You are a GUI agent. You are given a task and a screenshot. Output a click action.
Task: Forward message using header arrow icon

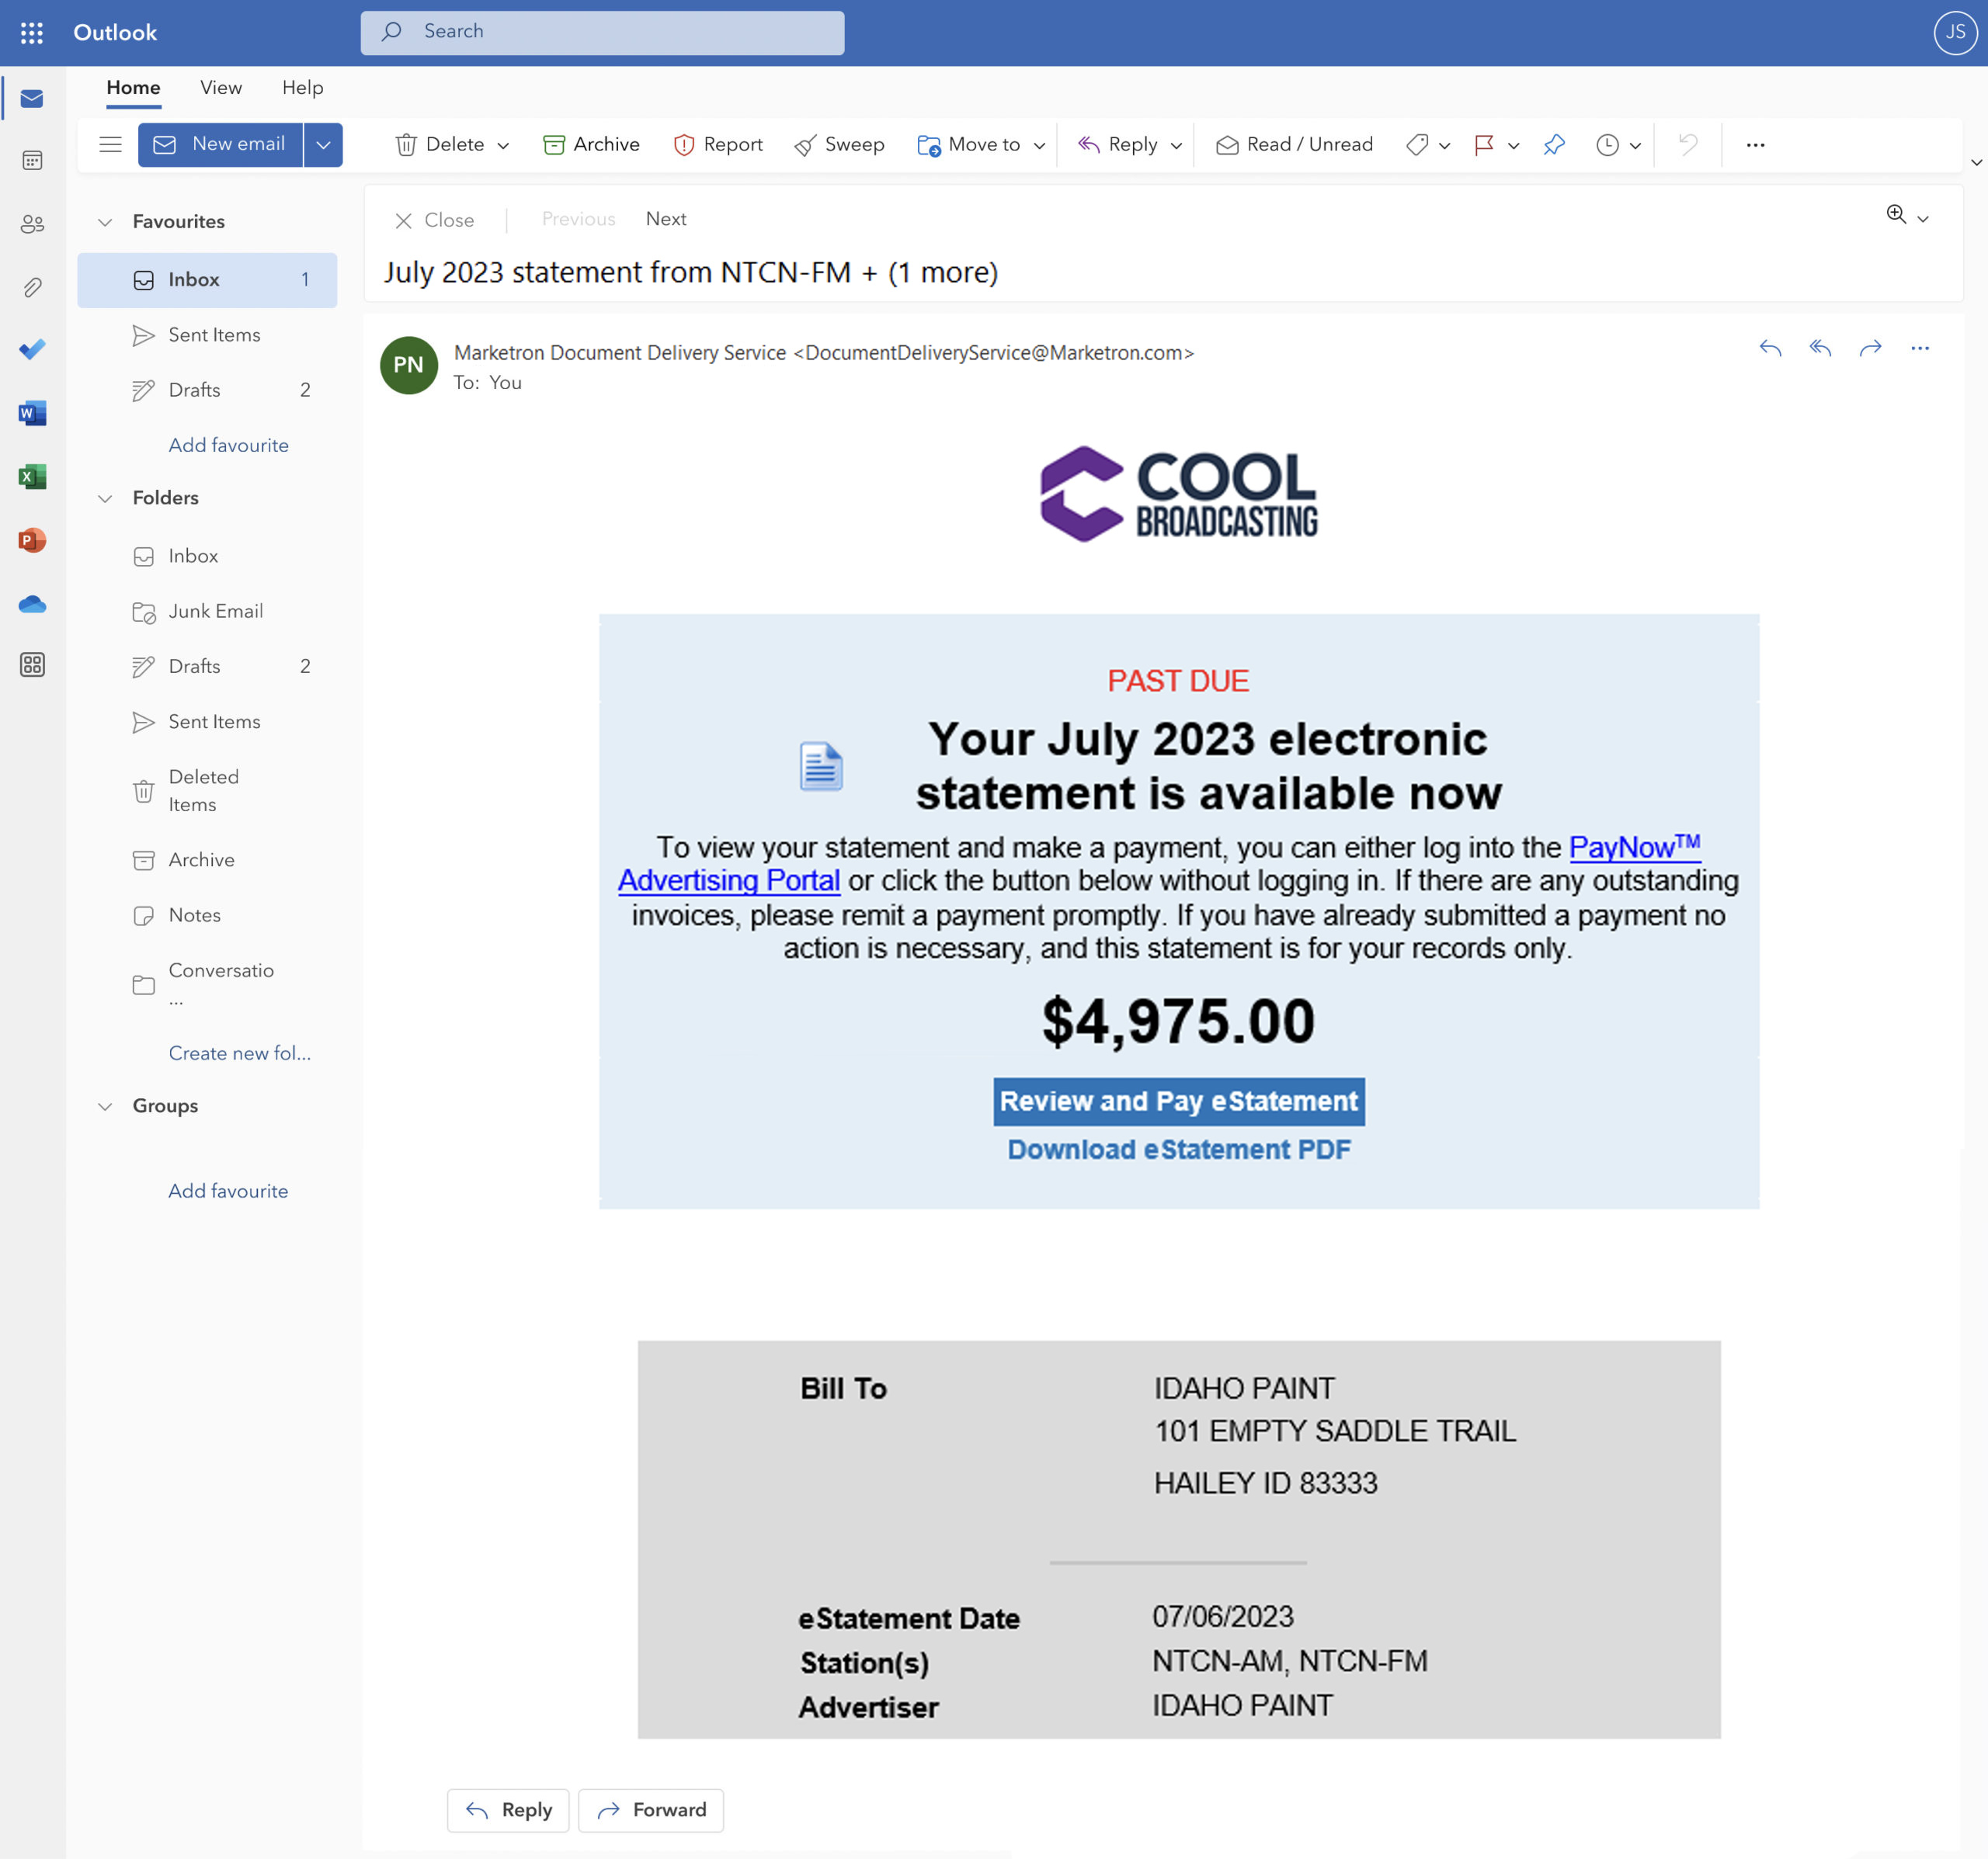coord(1870,348)
